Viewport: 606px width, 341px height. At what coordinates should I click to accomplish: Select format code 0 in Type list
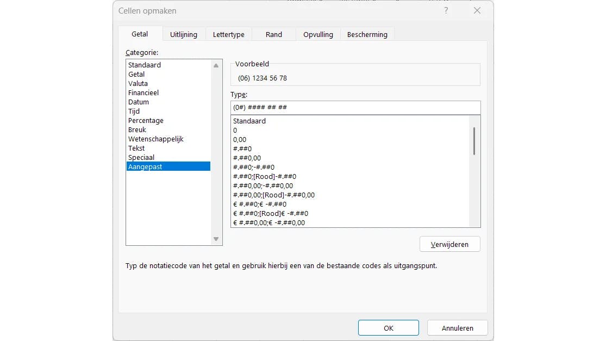click(x=350, y=131)
